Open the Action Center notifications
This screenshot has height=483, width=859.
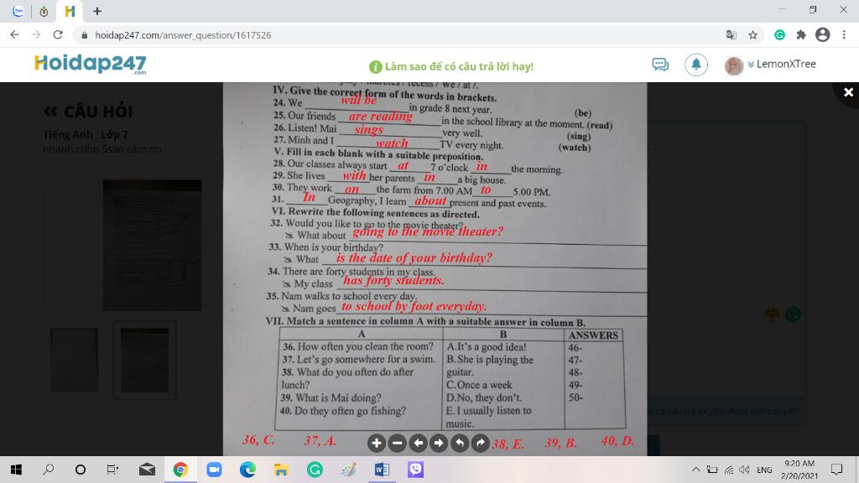[x=836, y=470]
